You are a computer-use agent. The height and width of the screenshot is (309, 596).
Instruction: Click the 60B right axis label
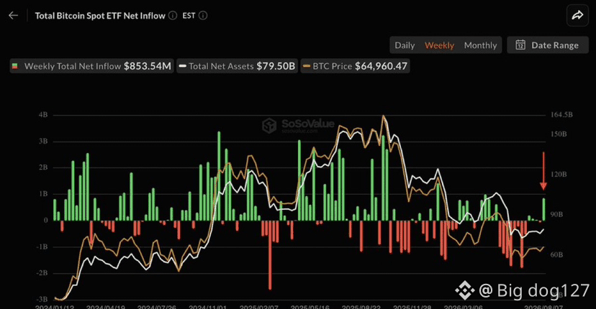click(556, 254)
